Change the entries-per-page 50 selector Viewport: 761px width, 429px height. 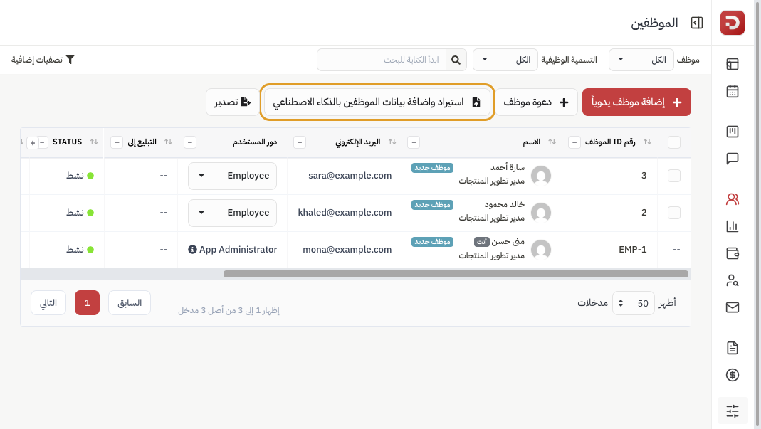coord(634,303)
